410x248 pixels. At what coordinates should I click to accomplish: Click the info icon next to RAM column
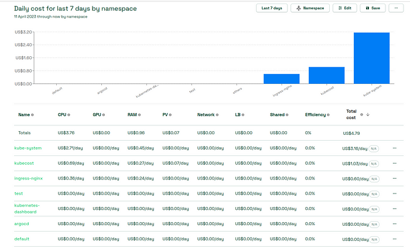pos(139,115)
